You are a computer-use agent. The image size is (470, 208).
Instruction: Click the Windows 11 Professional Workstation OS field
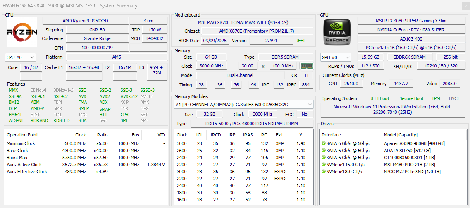tap(392, 110)
